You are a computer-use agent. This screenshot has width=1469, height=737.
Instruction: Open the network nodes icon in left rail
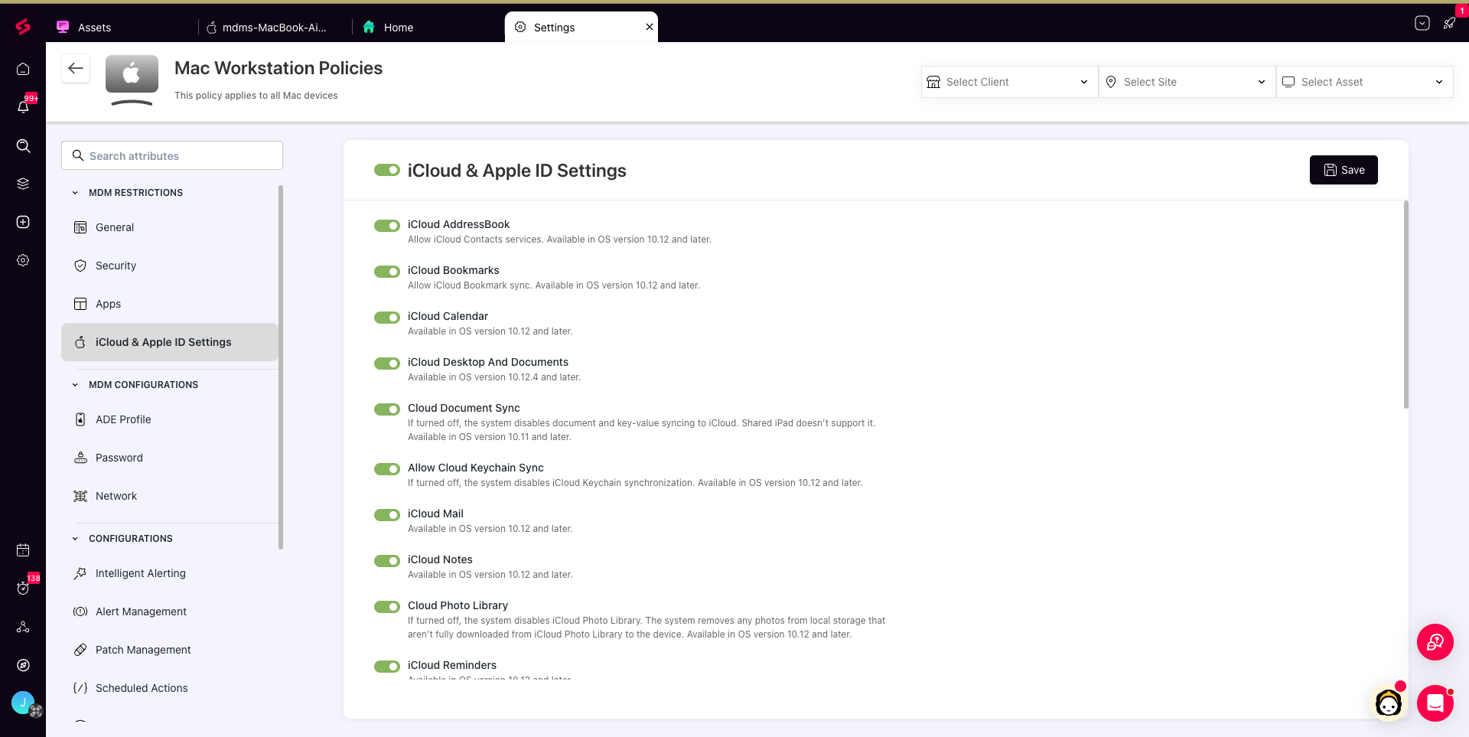coord(23,627)
